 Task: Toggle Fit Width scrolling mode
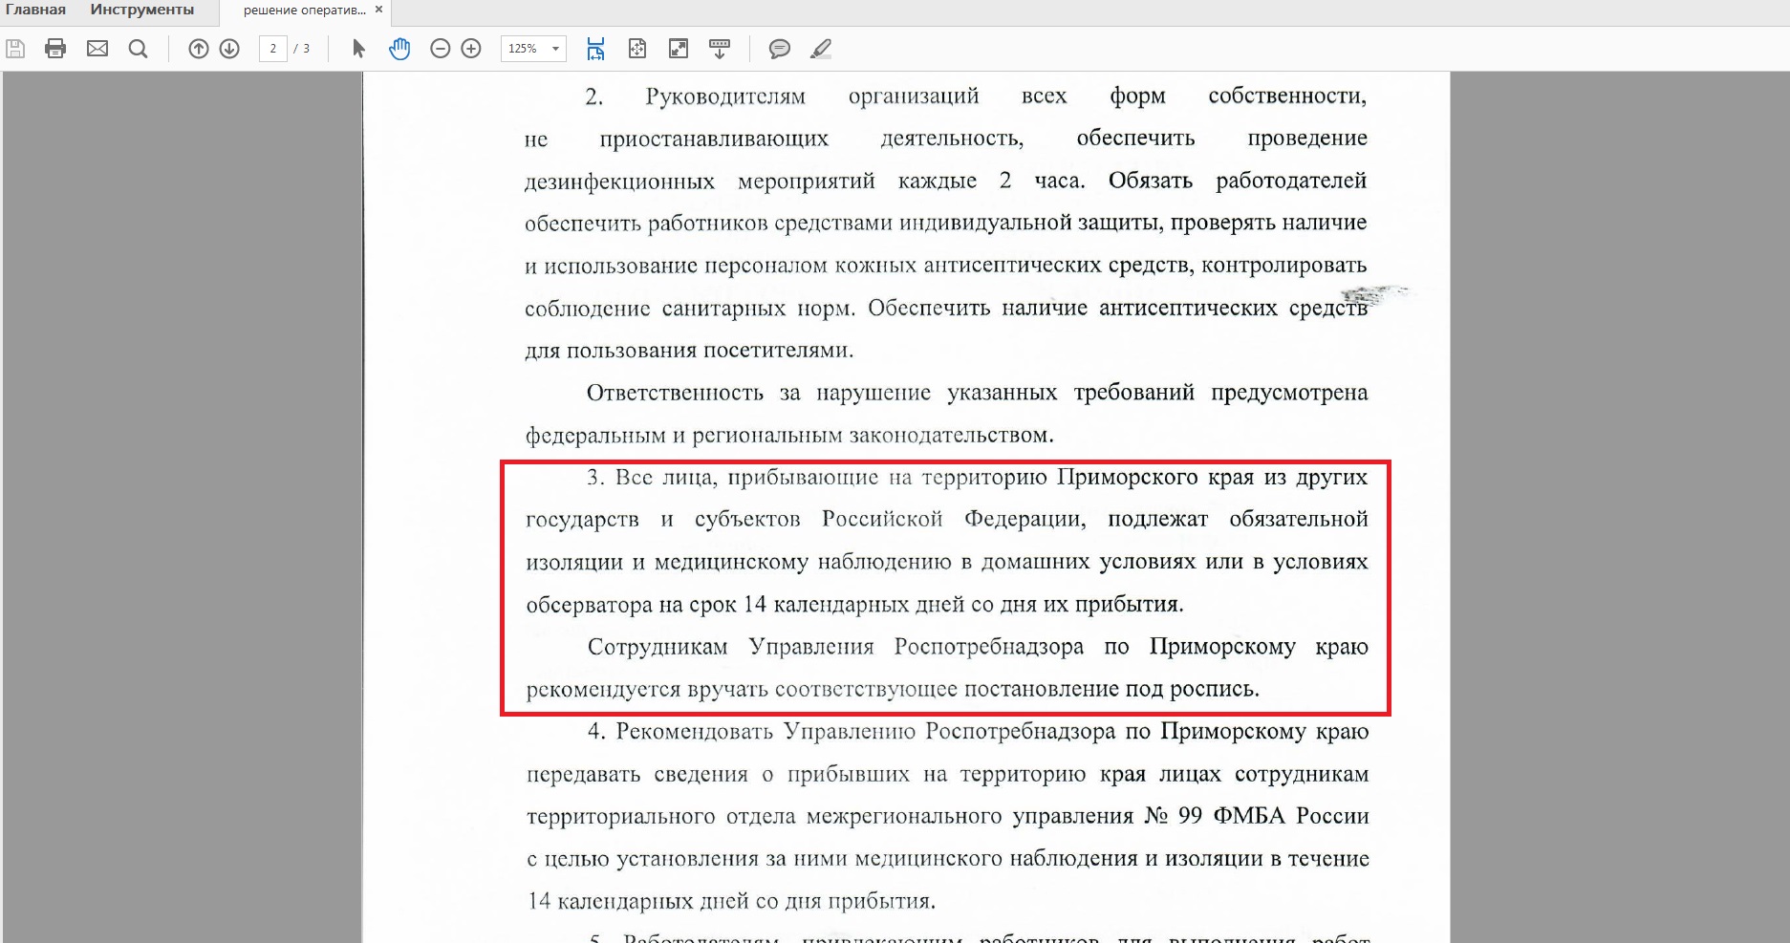[595, 49]
